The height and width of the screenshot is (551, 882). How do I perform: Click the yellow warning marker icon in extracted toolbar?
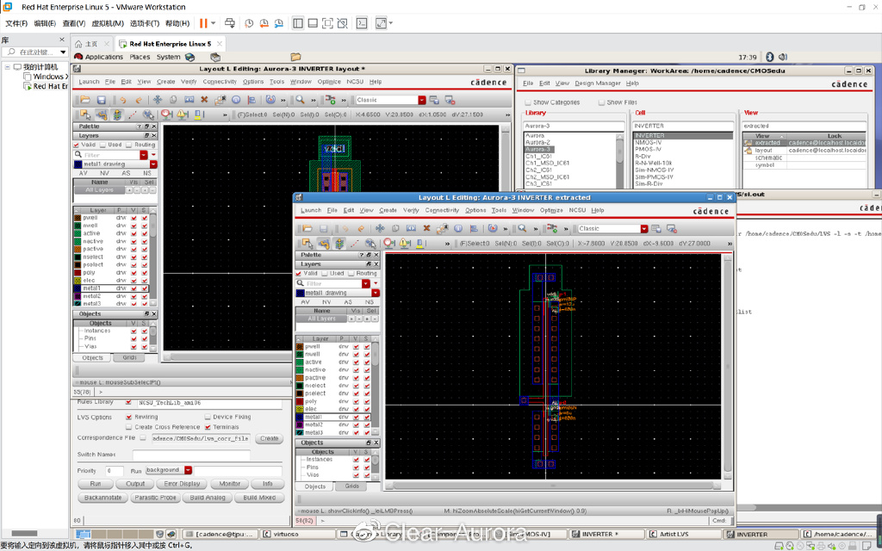point(403,244)
